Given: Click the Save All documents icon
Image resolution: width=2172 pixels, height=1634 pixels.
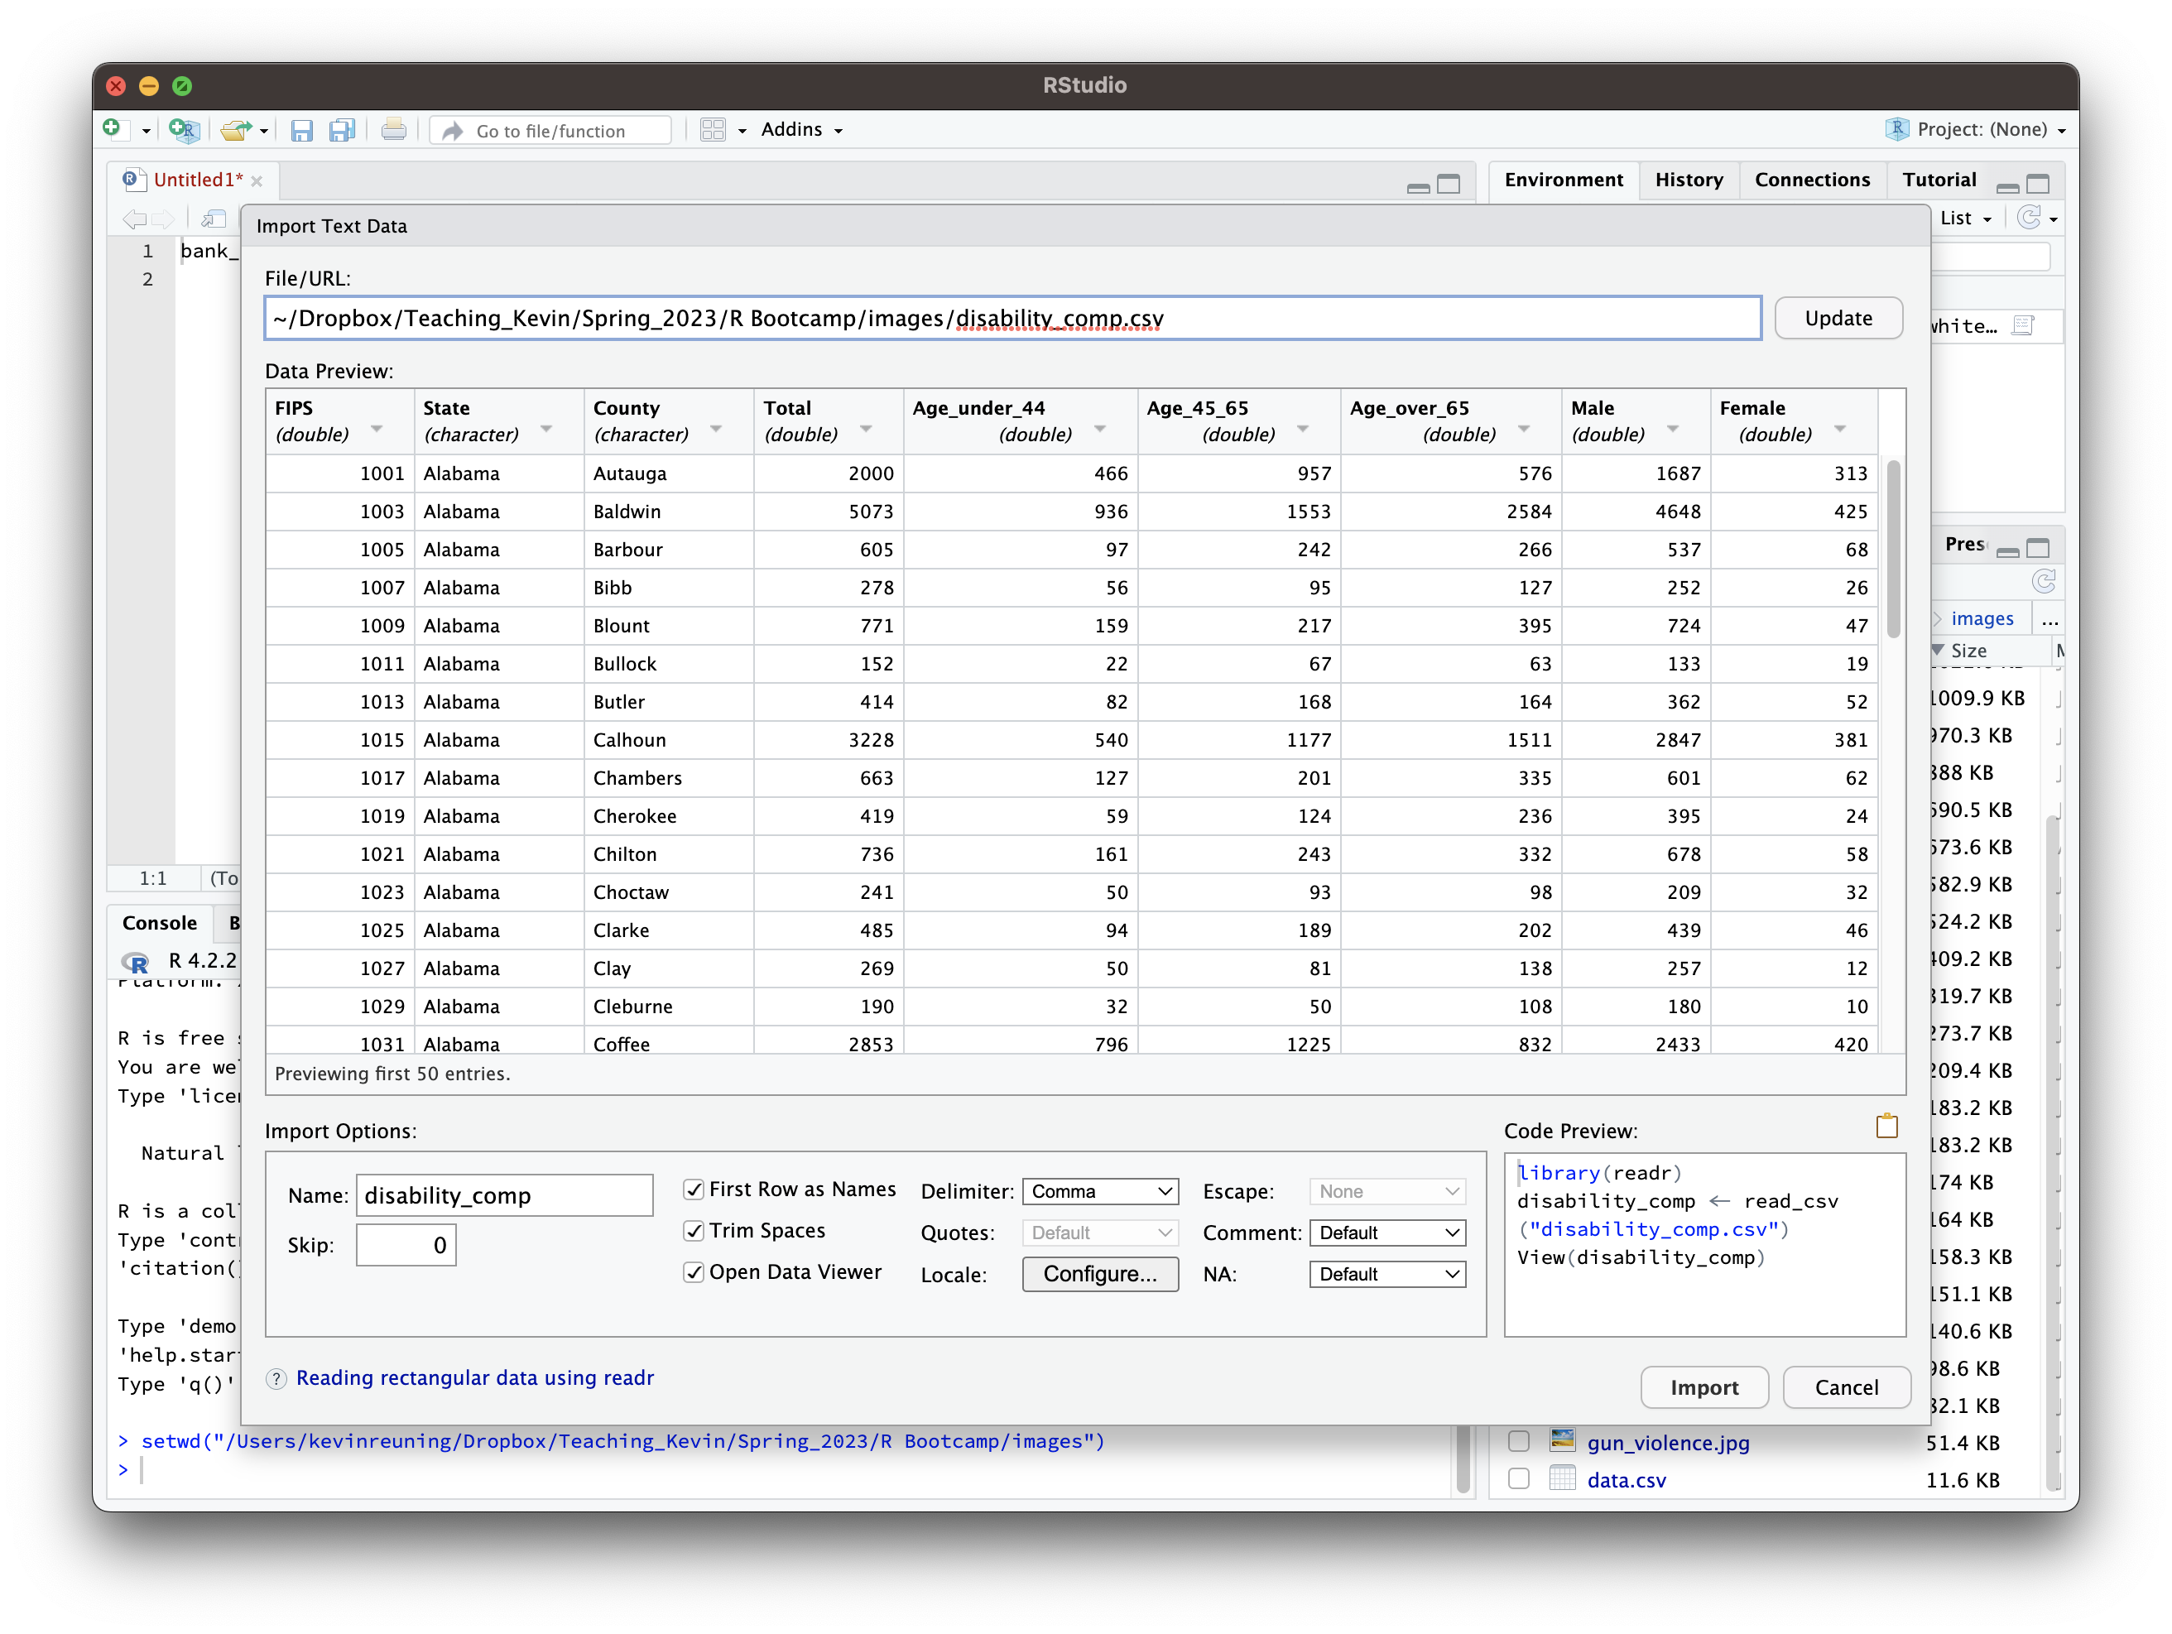Looking at the screenshot, I should 341,130.
